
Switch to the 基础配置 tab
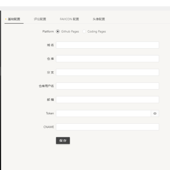pos(14,19)
